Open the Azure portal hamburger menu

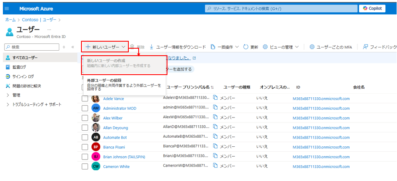point(7,9)
